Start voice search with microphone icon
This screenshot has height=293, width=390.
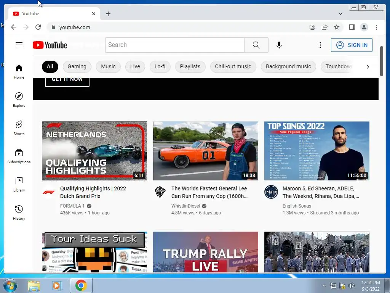click(279, 45)
